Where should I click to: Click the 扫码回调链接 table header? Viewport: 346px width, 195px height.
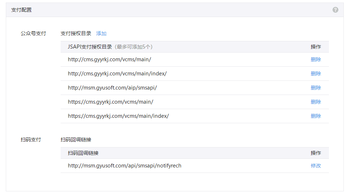[x=83, y=153]
